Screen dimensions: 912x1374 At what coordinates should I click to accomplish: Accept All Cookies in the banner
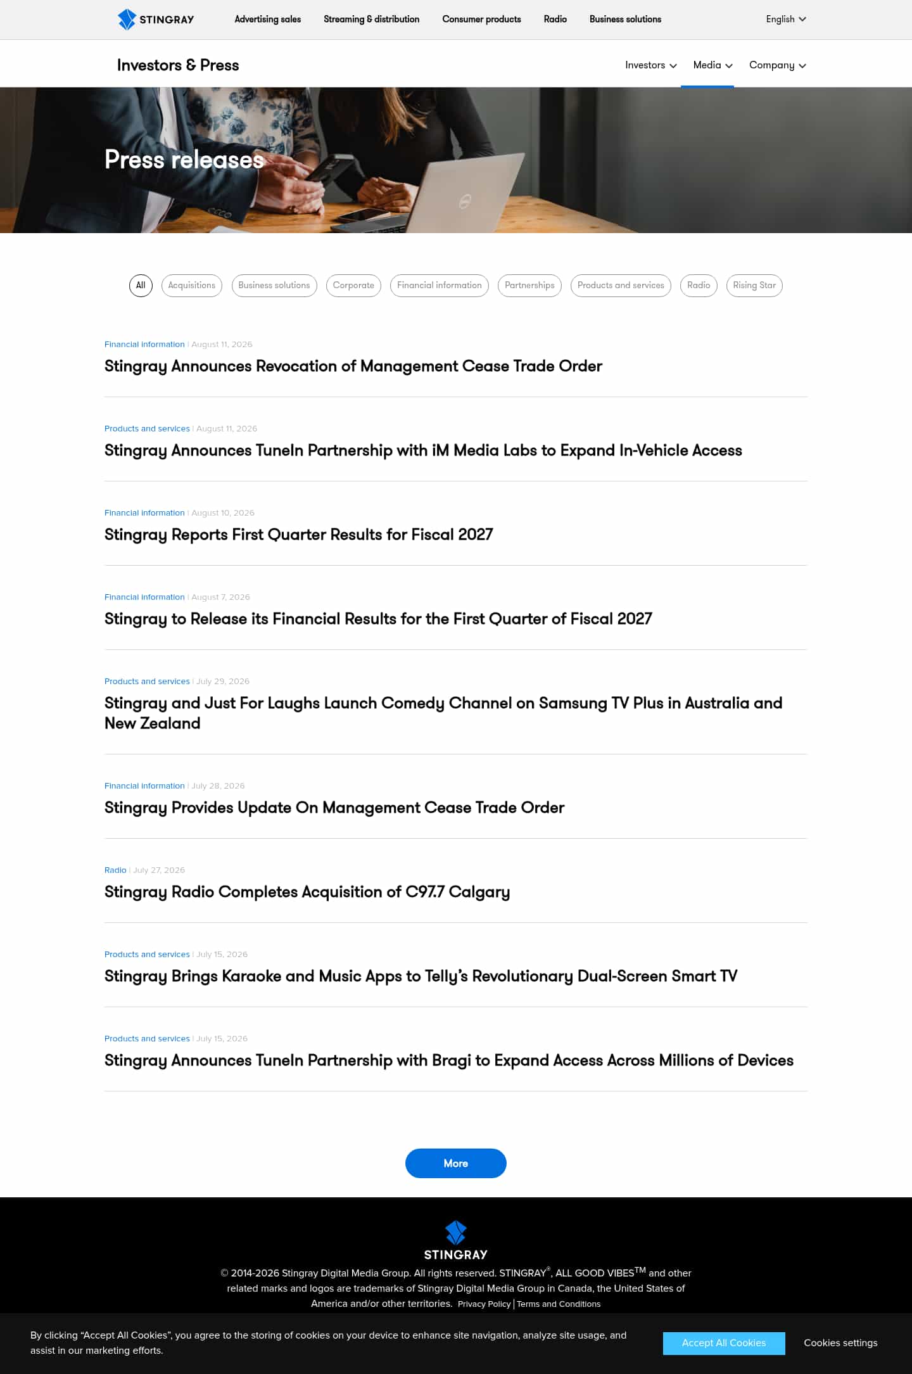[724, 1343]
